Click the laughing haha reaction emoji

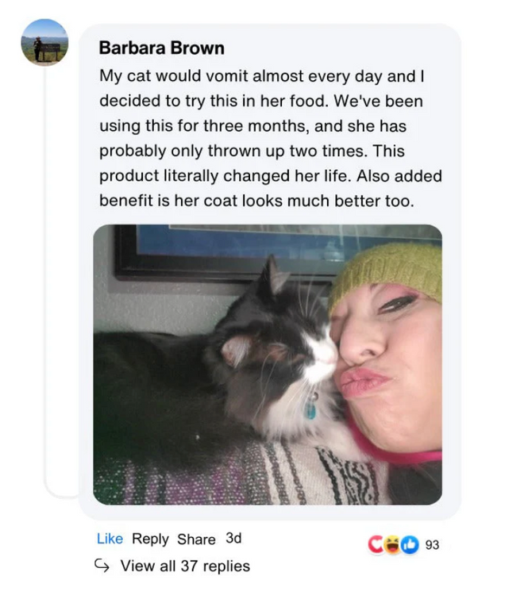point(392,545)
